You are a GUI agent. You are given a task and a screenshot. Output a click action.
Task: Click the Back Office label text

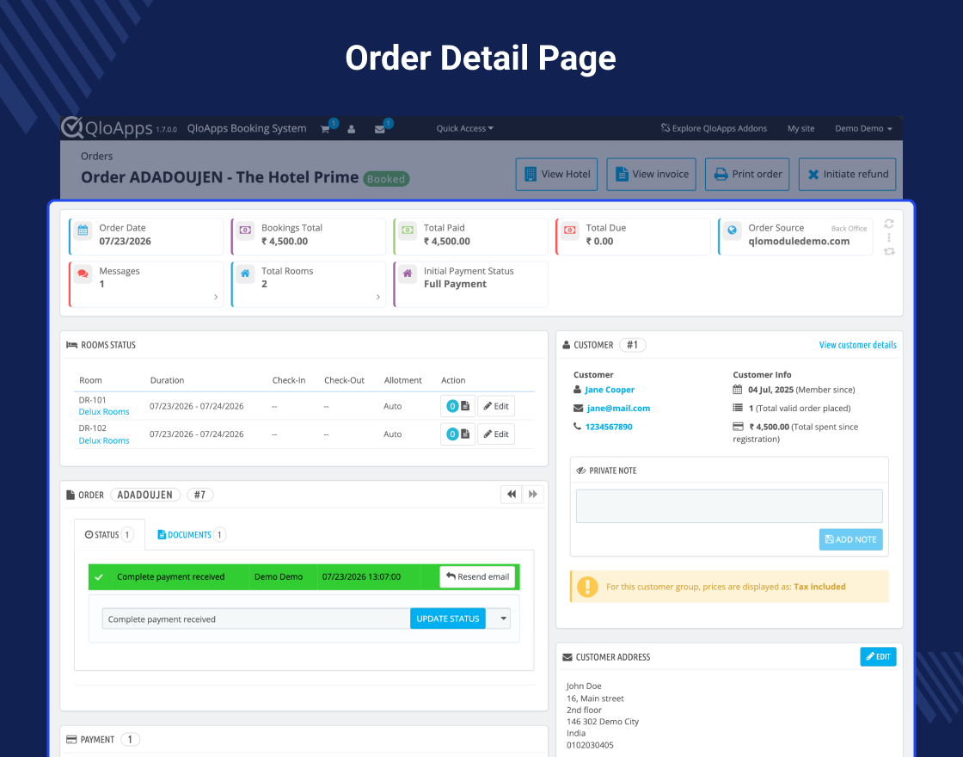(849, 229)
